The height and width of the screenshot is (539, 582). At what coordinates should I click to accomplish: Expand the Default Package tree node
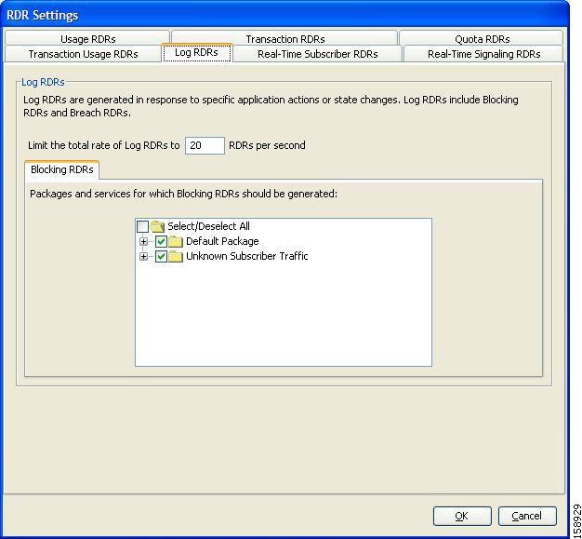[x=144, y=242]
